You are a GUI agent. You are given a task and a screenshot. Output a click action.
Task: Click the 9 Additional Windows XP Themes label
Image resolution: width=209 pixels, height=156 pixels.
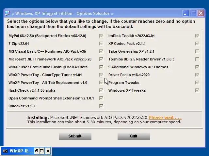138,67
